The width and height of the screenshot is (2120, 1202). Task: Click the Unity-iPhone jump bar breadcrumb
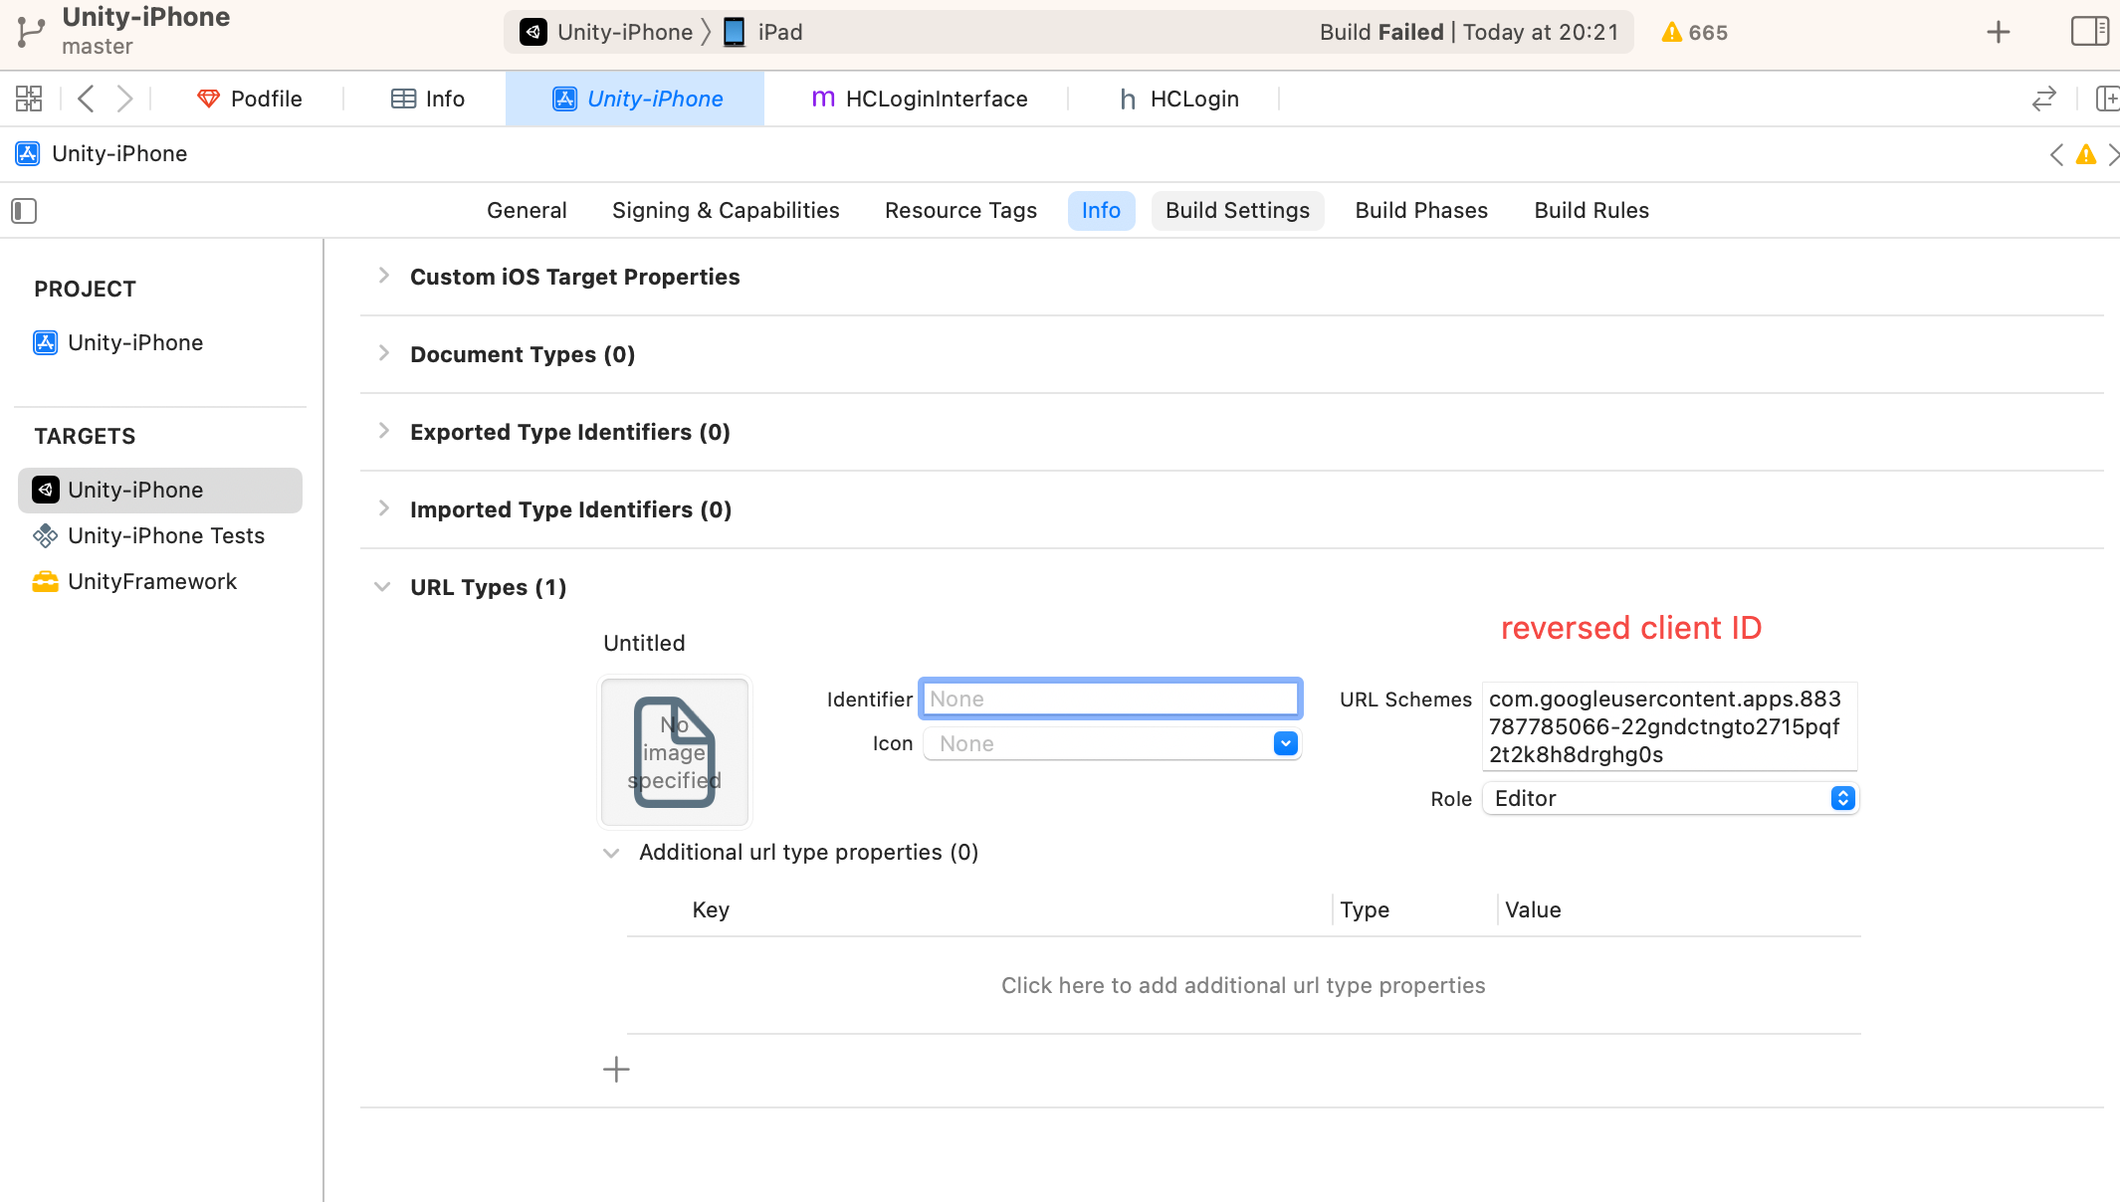tap(119, 153)
